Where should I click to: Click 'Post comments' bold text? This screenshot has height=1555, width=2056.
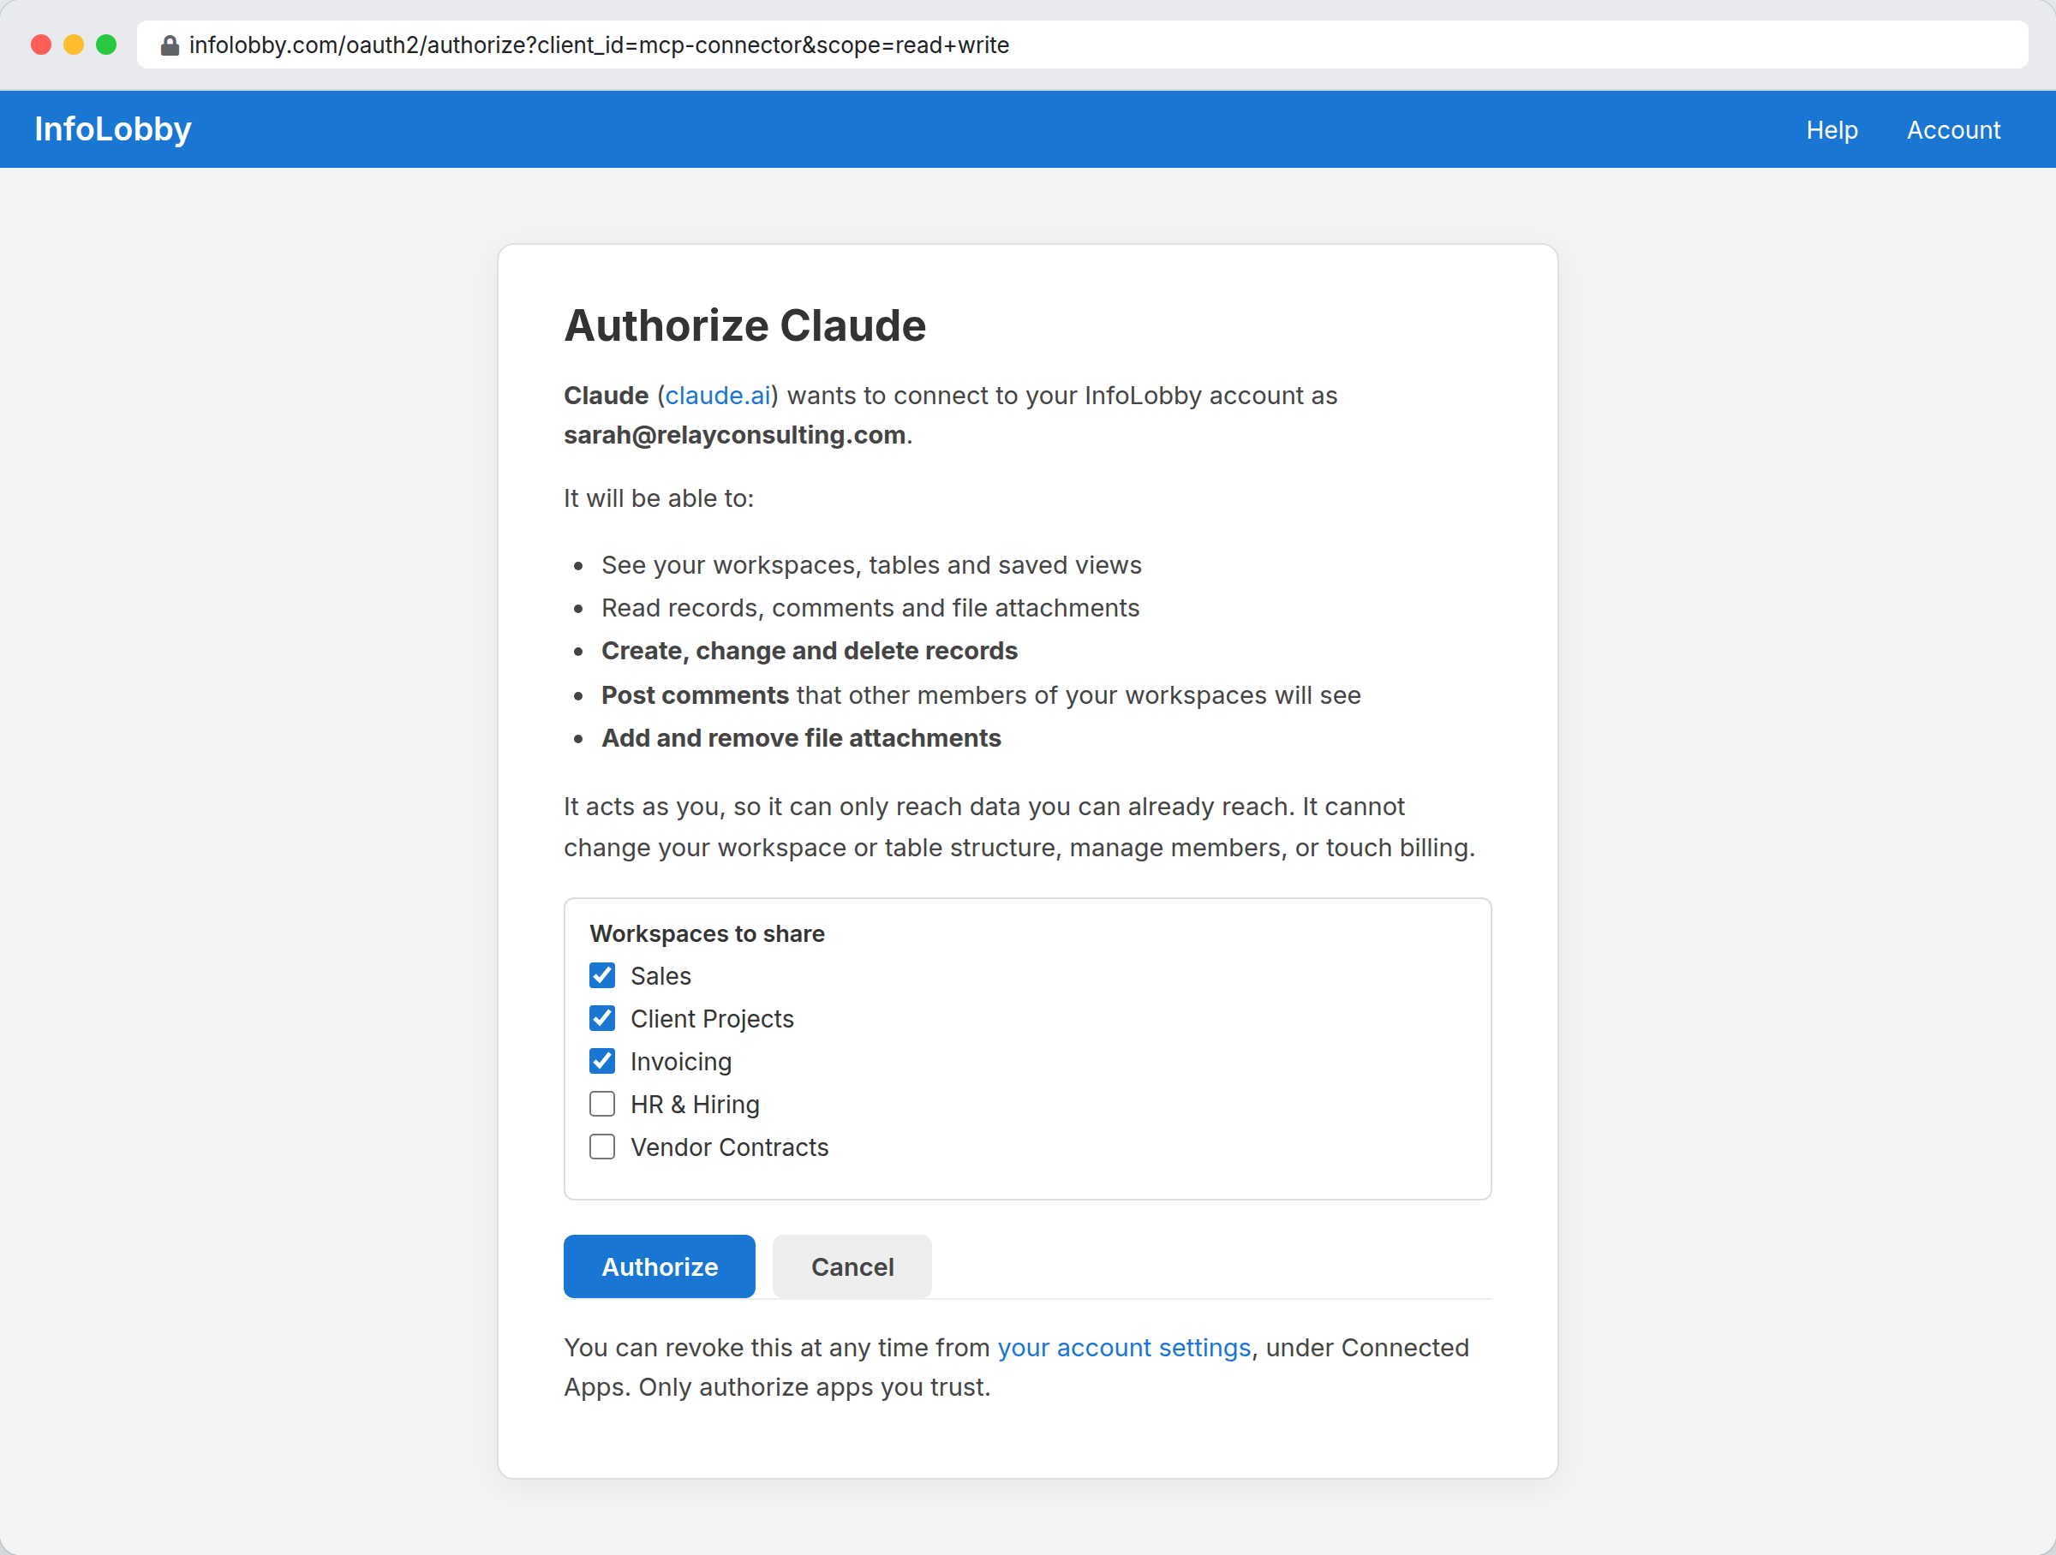click(x=696, y=696)
